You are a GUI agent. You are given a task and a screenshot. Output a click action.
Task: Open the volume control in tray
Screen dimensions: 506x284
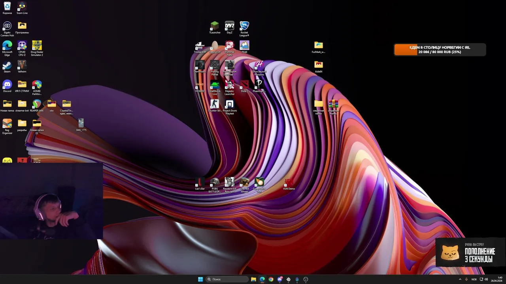click(x=486, y=279)
